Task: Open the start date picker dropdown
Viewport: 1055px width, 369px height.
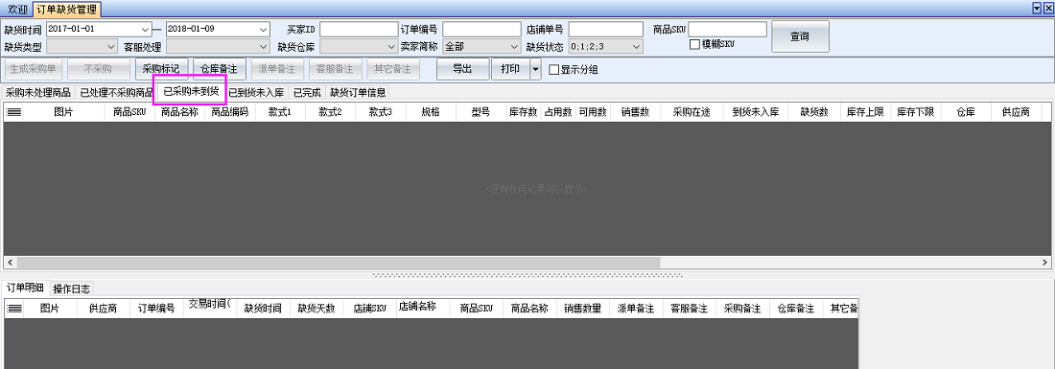Action: (146, 30)
